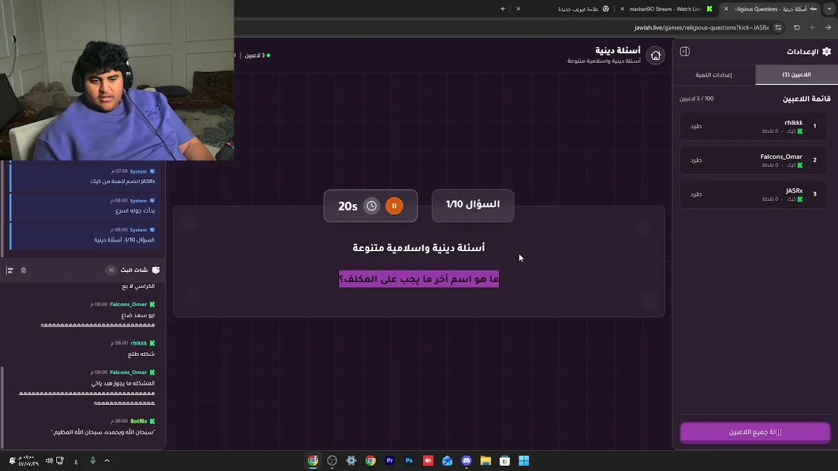The image size is (838, 471).
Task: Go to the home screen via house icon
Action: [x=655, y=56]
